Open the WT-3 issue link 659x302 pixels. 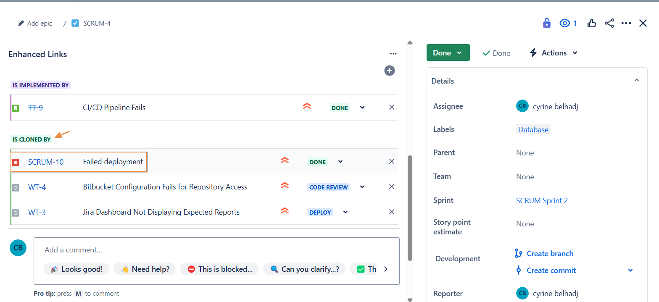tap(37, 213)
